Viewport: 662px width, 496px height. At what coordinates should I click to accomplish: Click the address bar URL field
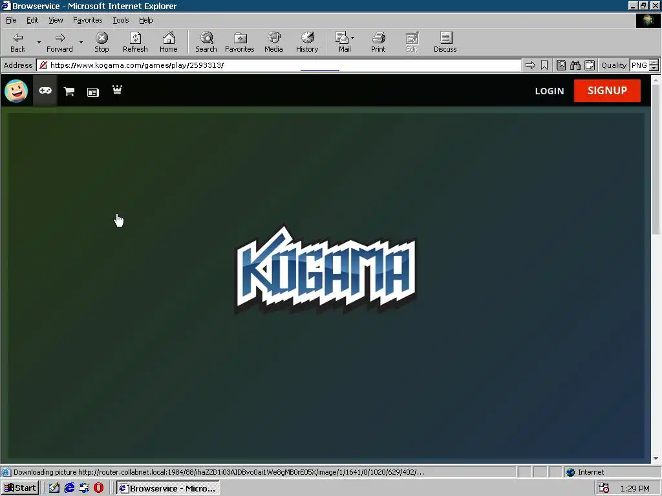pyautogui.click(x=279, y=65)
